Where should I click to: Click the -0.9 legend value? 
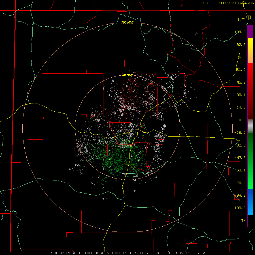241,120
